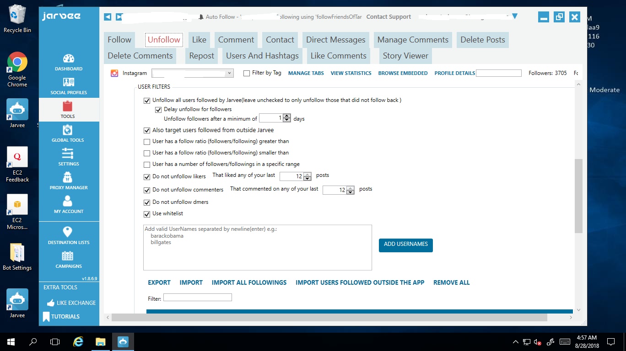Switch to the Like tab
This screenshot has width=626, height=351.
[199, 40]
